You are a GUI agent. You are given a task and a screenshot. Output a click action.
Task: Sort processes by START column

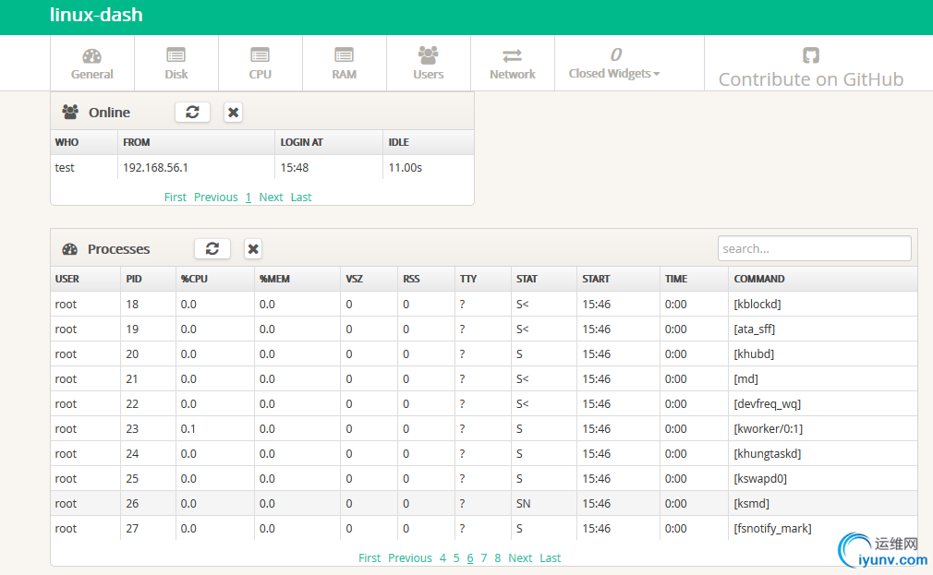tap(618, 279)
